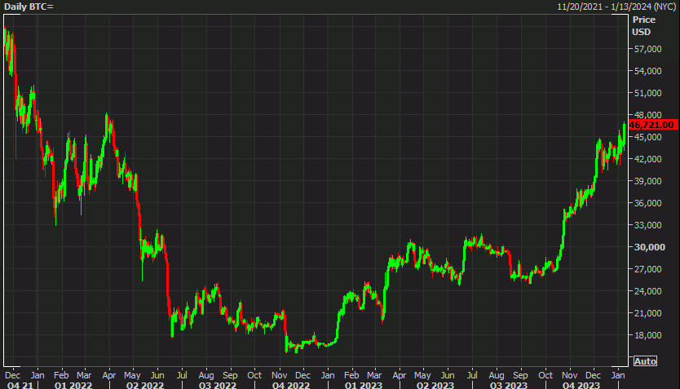
Task: Click the Nov label above Q4 2022
Action: click(280, 375)
